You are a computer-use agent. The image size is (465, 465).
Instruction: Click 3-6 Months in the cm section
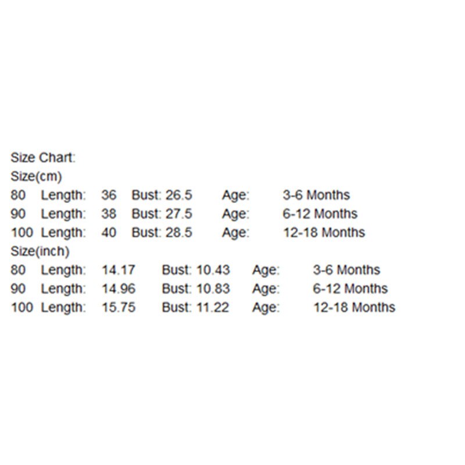(316, 195)
